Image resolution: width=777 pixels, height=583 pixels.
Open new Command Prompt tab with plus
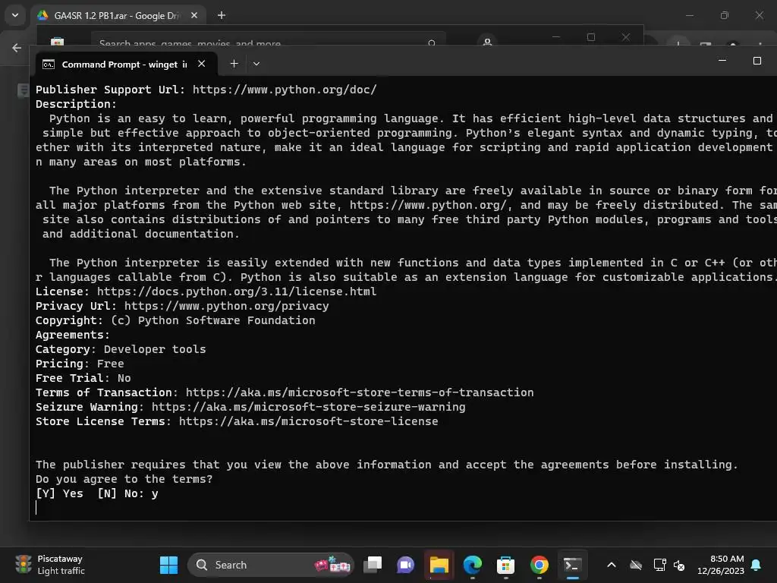click(234, 64)
